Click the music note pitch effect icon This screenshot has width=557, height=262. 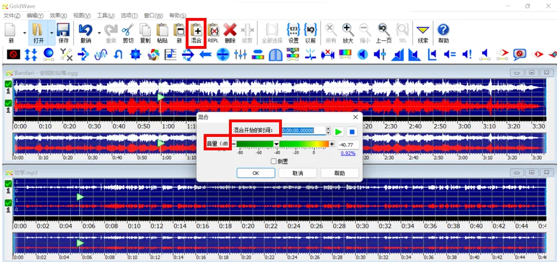tap(170, 54)
